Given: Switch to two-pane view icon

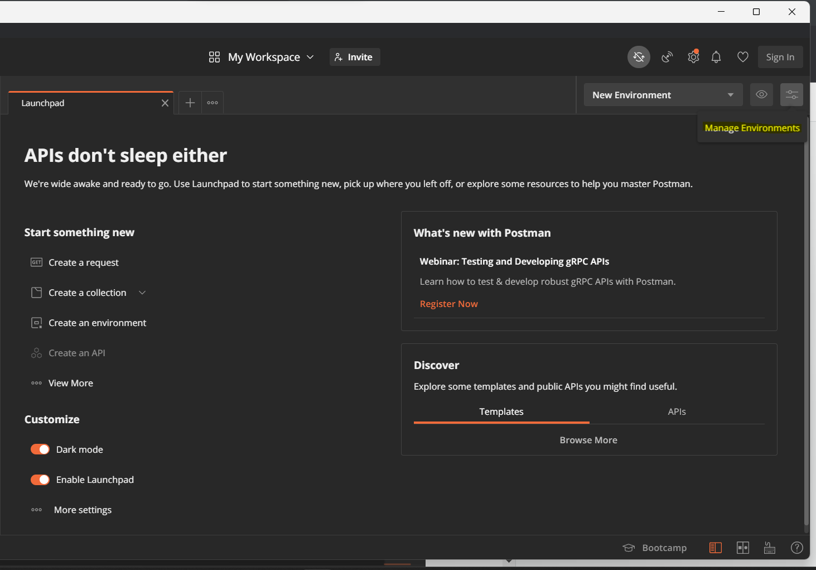Looking at the screenshot, I should click(743, 548).
